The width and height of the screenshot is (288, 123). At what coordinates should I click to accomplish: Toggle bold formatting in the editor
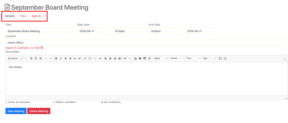[x=56, y=59]
